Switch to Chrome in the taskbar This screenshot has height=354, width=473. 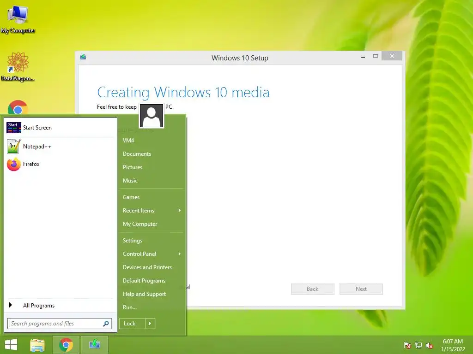[66, 345]
